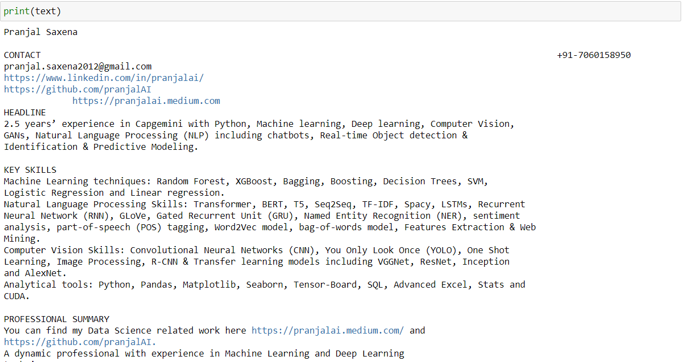
Task: Click the 'Analytical tools' text
Action: (x=48, y=284)
